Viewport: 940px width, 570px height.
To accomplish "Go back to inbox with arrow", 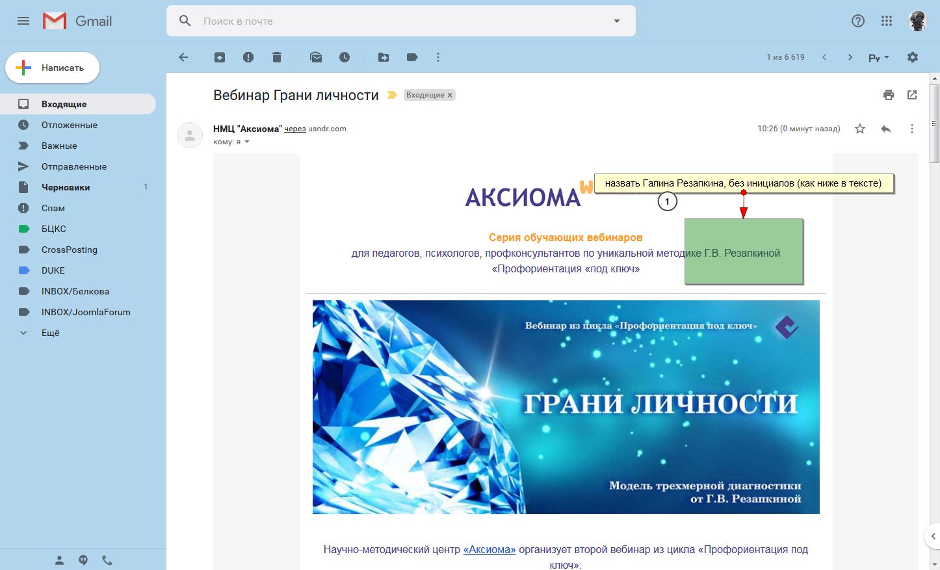I will [x=183, y=57].
